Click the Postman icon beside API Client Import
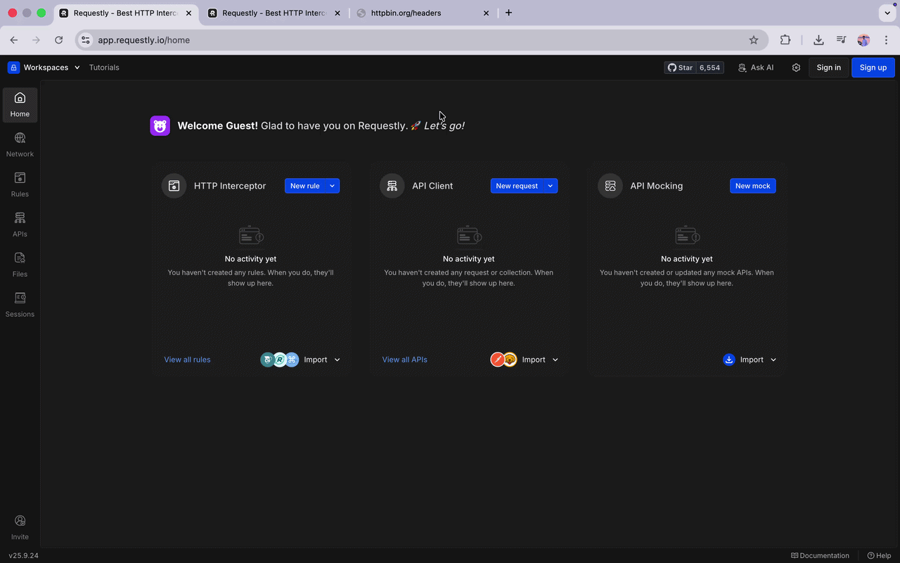The height and width of the screenshot is (563, 900). (x=497, y=360)
